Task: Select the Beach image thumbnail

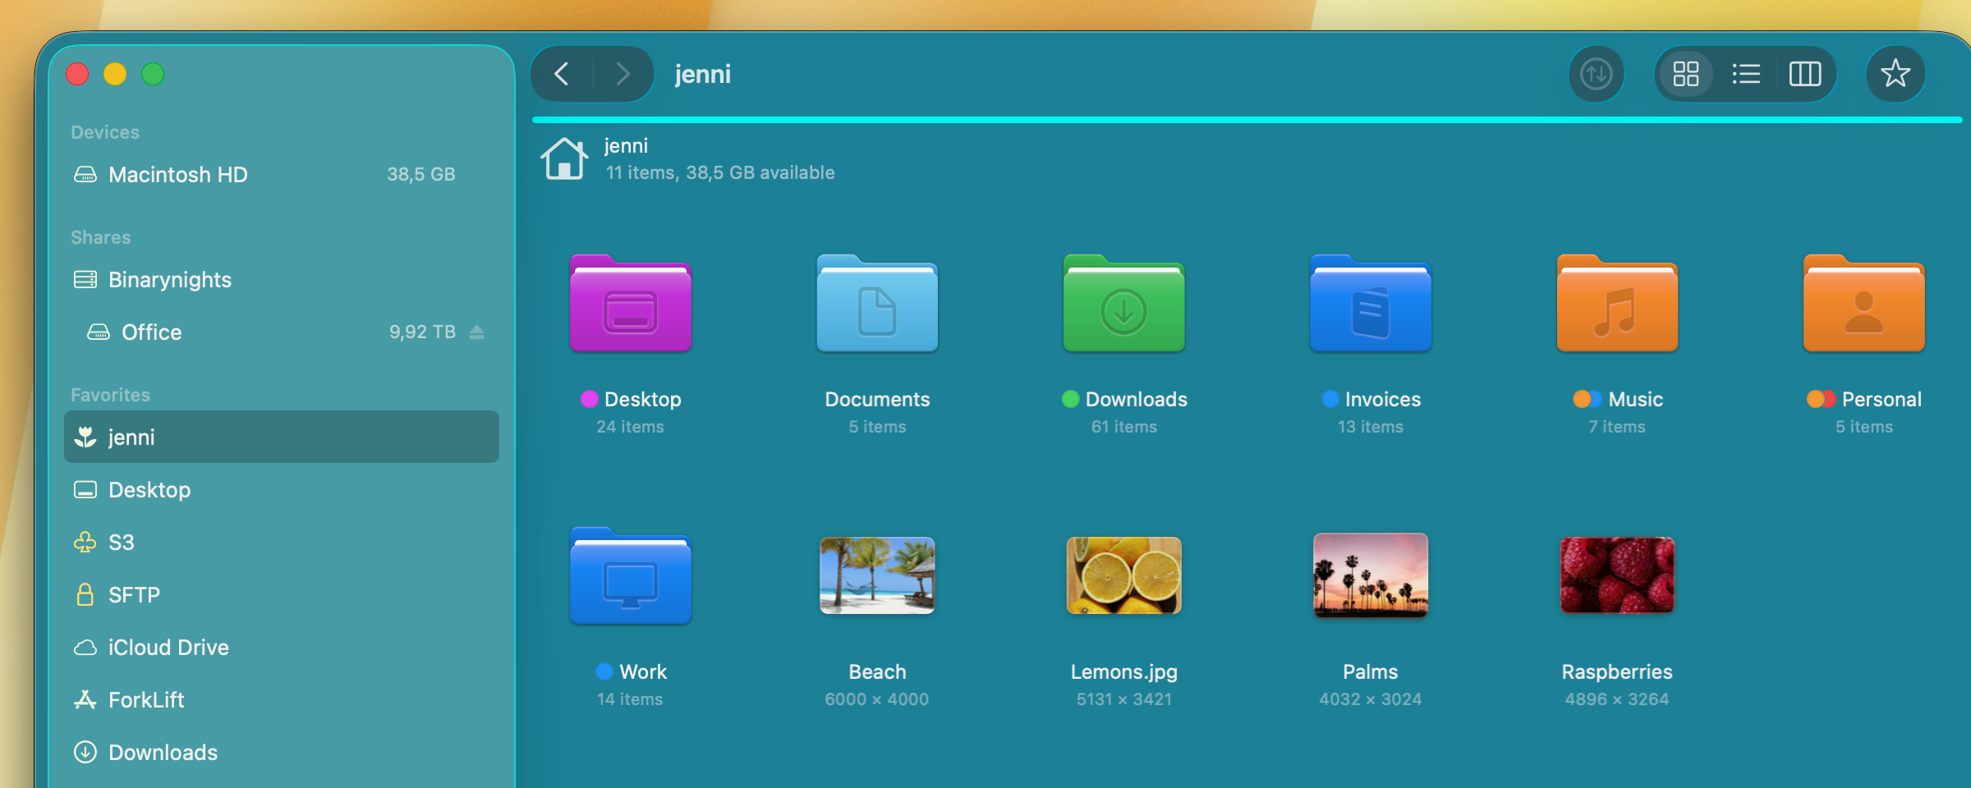Action: (x=877, y=575)
